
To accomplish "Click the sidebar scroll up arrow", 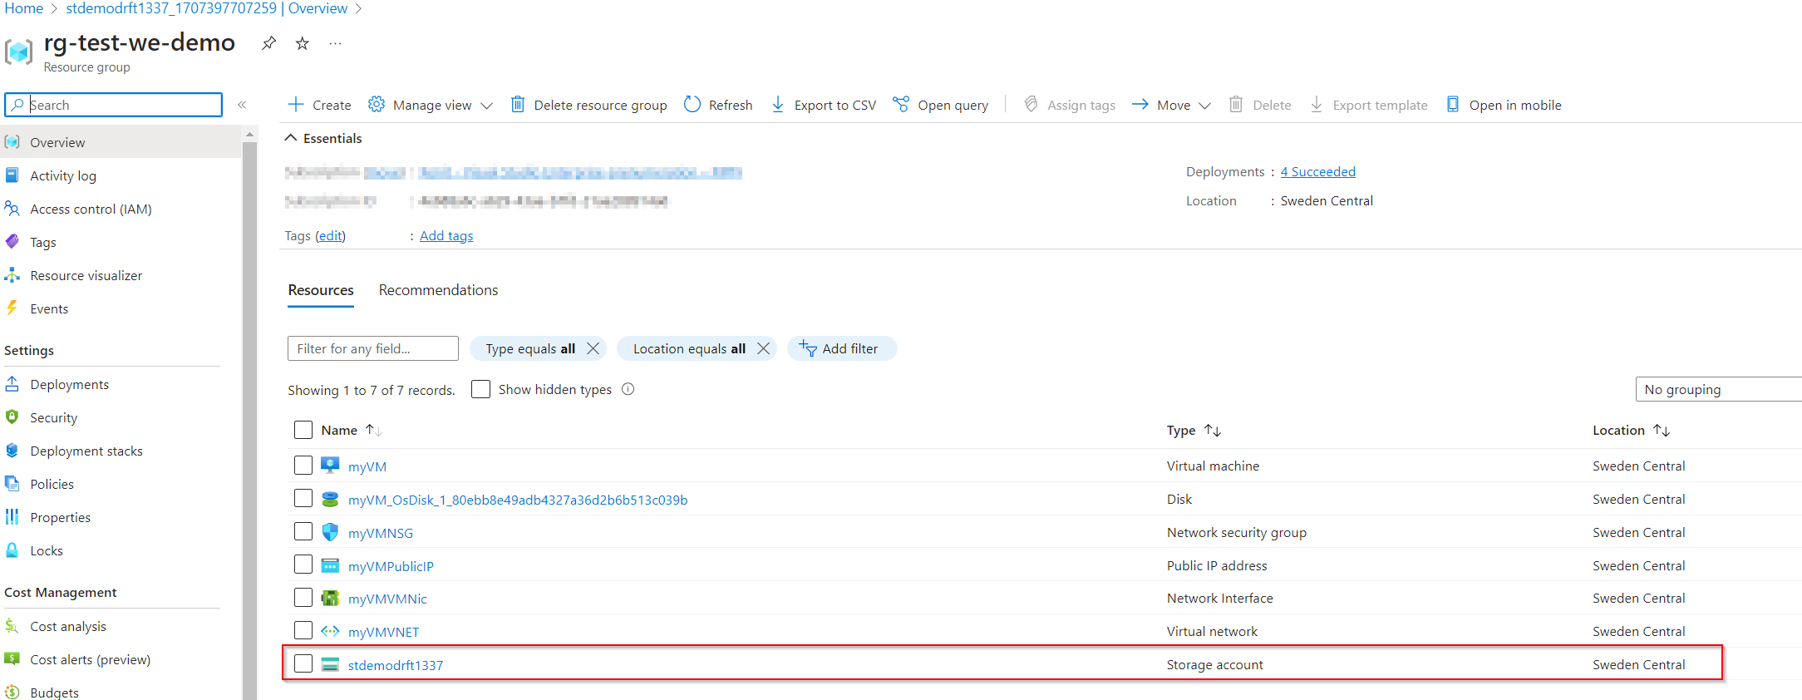I will (x=249, y=134).
